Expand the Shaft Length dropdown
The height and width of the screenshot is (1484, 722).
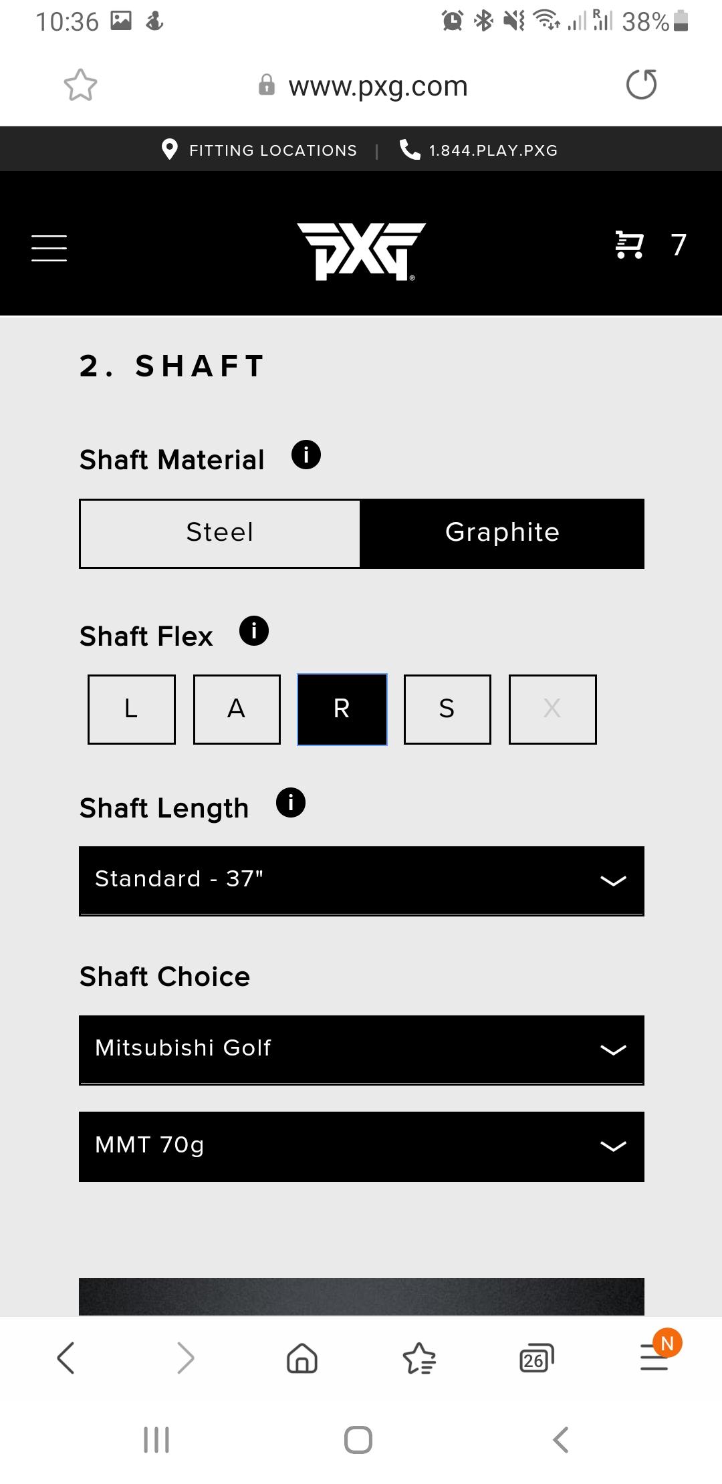361,880
